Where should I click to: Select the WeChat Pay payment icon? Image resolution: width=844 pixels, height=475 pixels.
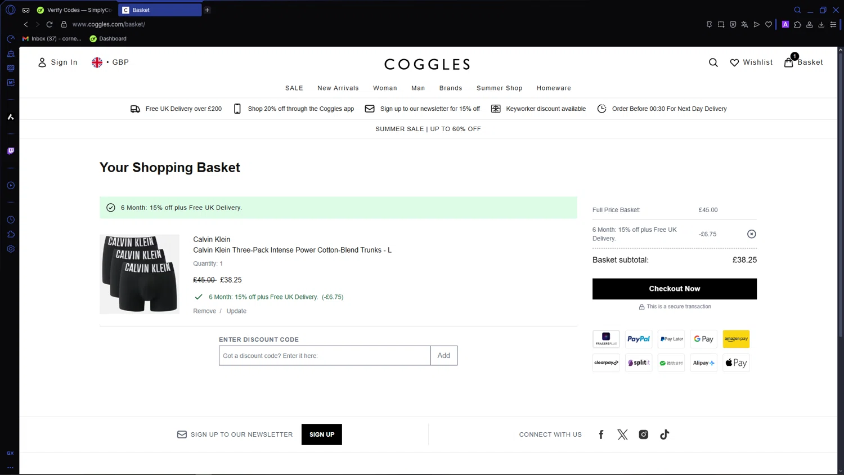(x=671, y=363)
